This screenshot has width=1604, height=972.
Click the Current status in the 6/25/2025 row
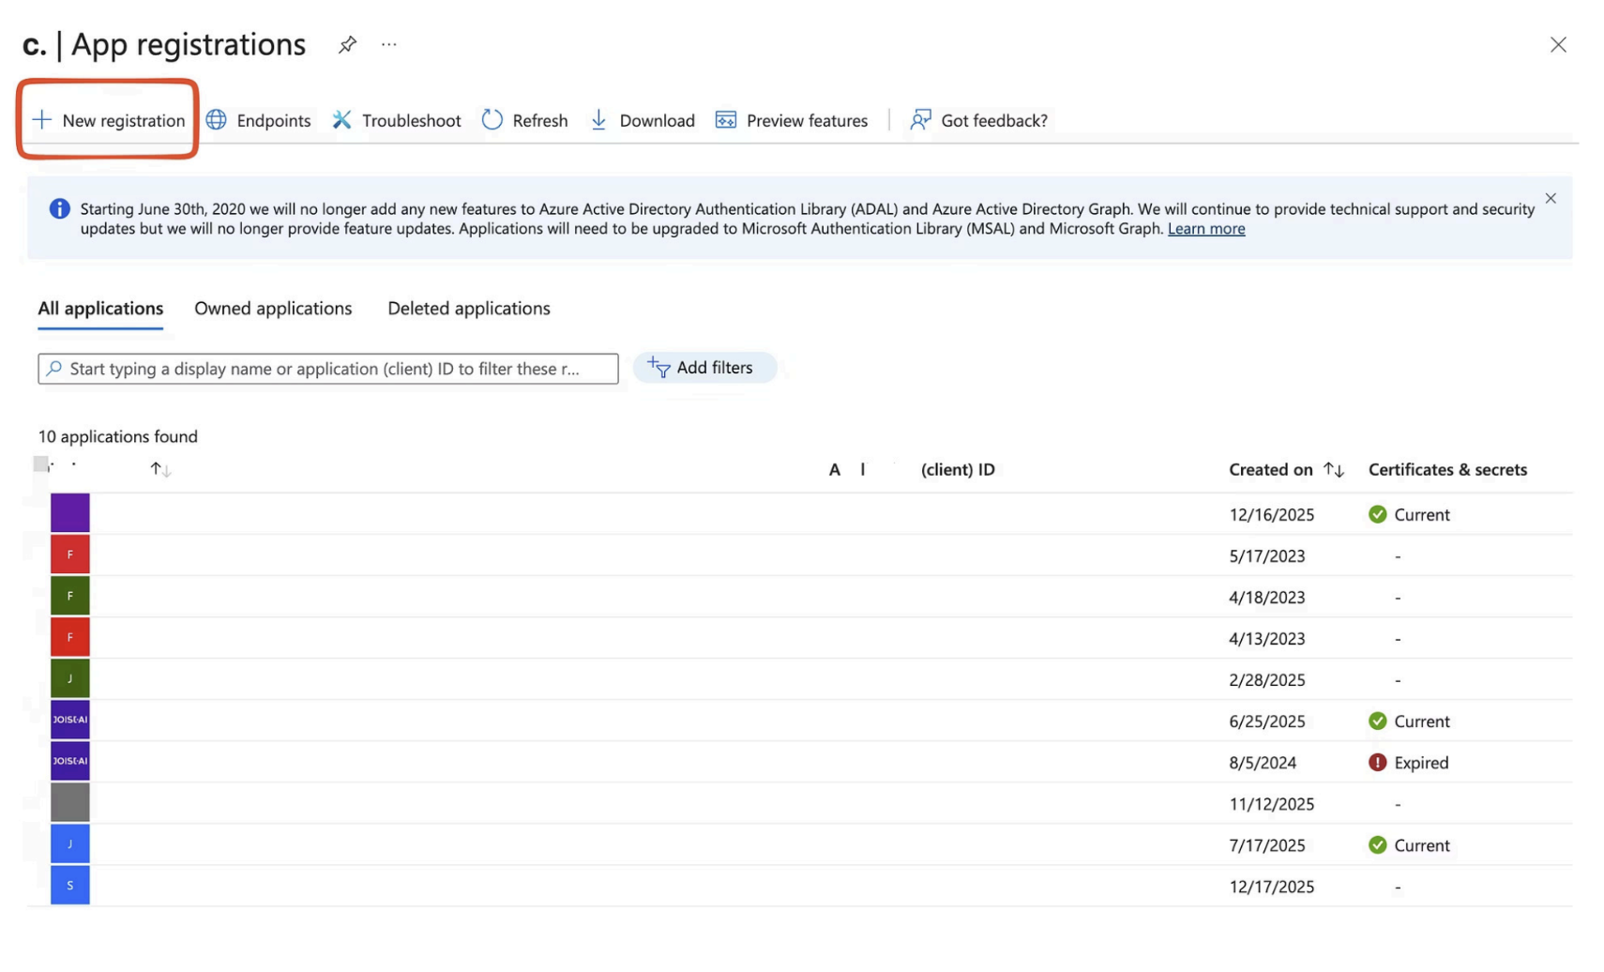[1409, 721]
